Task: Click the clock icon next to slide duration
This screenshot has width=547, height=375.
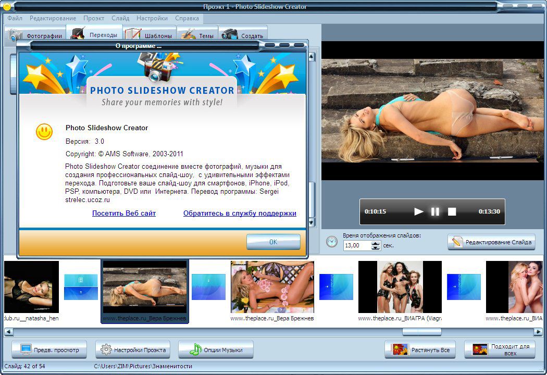Action: (331, 241)
